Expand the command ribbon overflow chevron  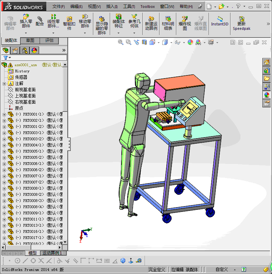[x=268, y=24]
